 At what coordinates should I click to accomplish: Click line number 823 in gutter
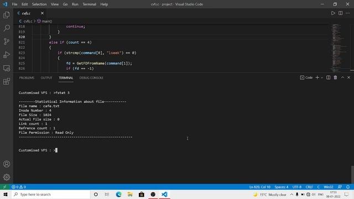coord(22,53)
